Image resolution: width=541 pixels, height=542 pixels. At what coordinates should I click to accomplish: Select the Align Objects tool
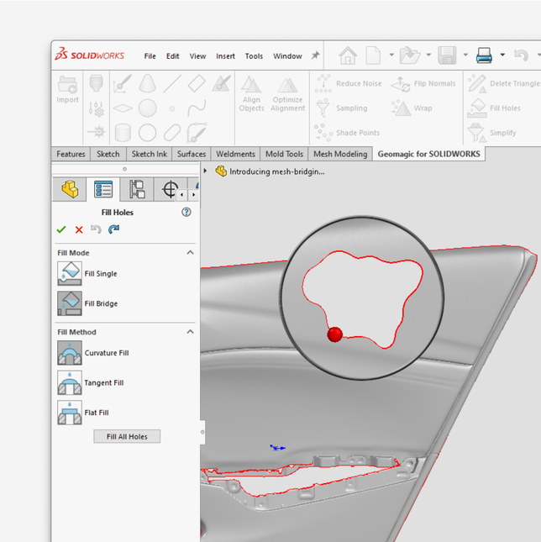click(251, 94)
